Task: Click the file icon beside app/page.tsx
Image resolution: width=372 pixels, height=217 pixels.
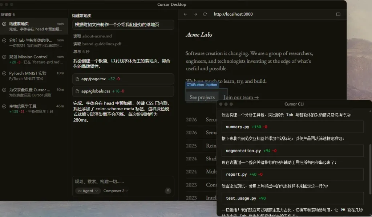Action: (77, 79)
